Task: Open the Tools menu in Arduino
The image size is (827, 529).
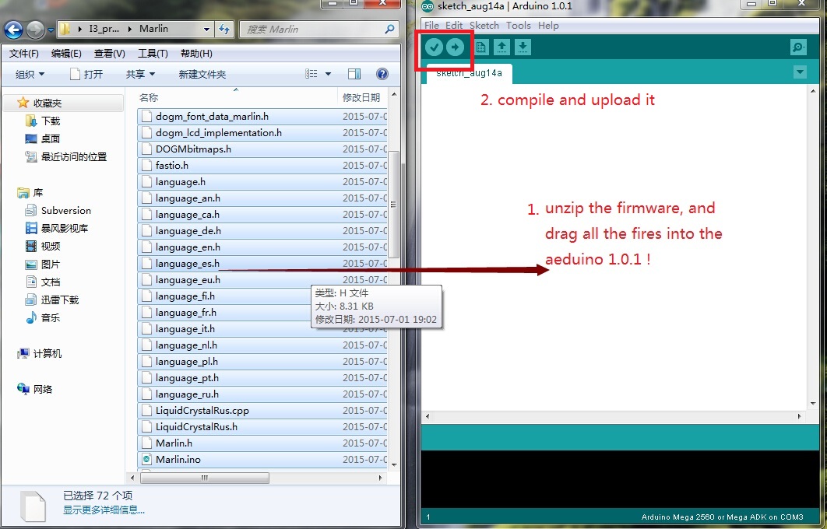Action: (518, 26)
